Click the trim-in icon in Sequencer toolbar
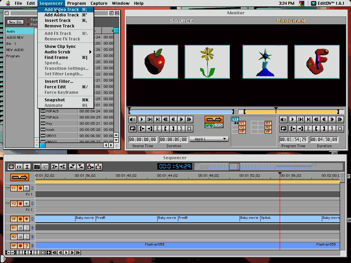Image resolution: width=351 pixels, height=263 pixels. (55, 167)
